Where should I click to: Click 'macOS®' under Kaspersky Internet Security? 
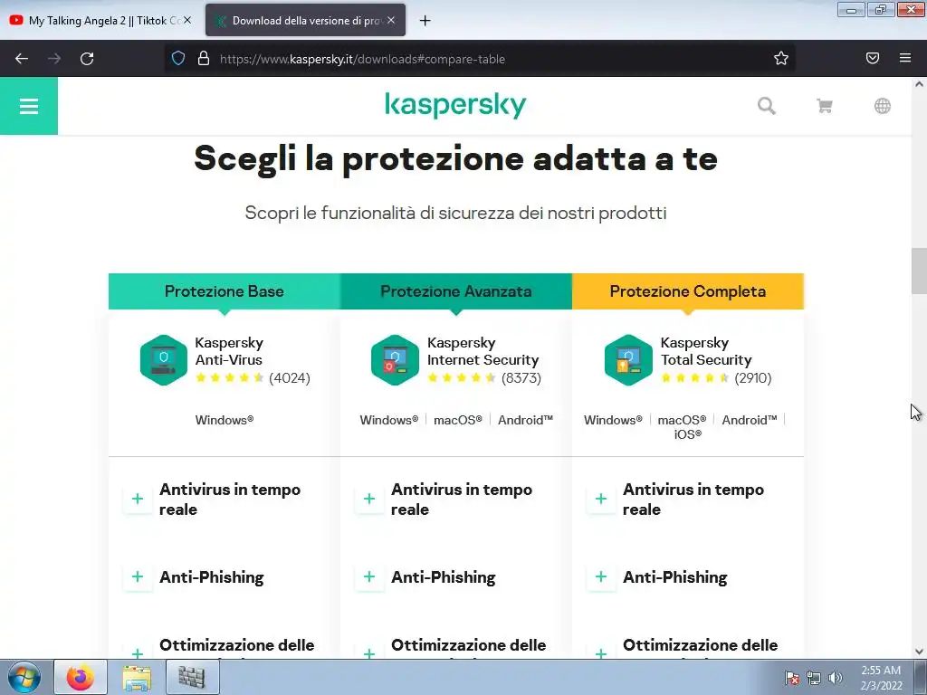pos(457,420)
